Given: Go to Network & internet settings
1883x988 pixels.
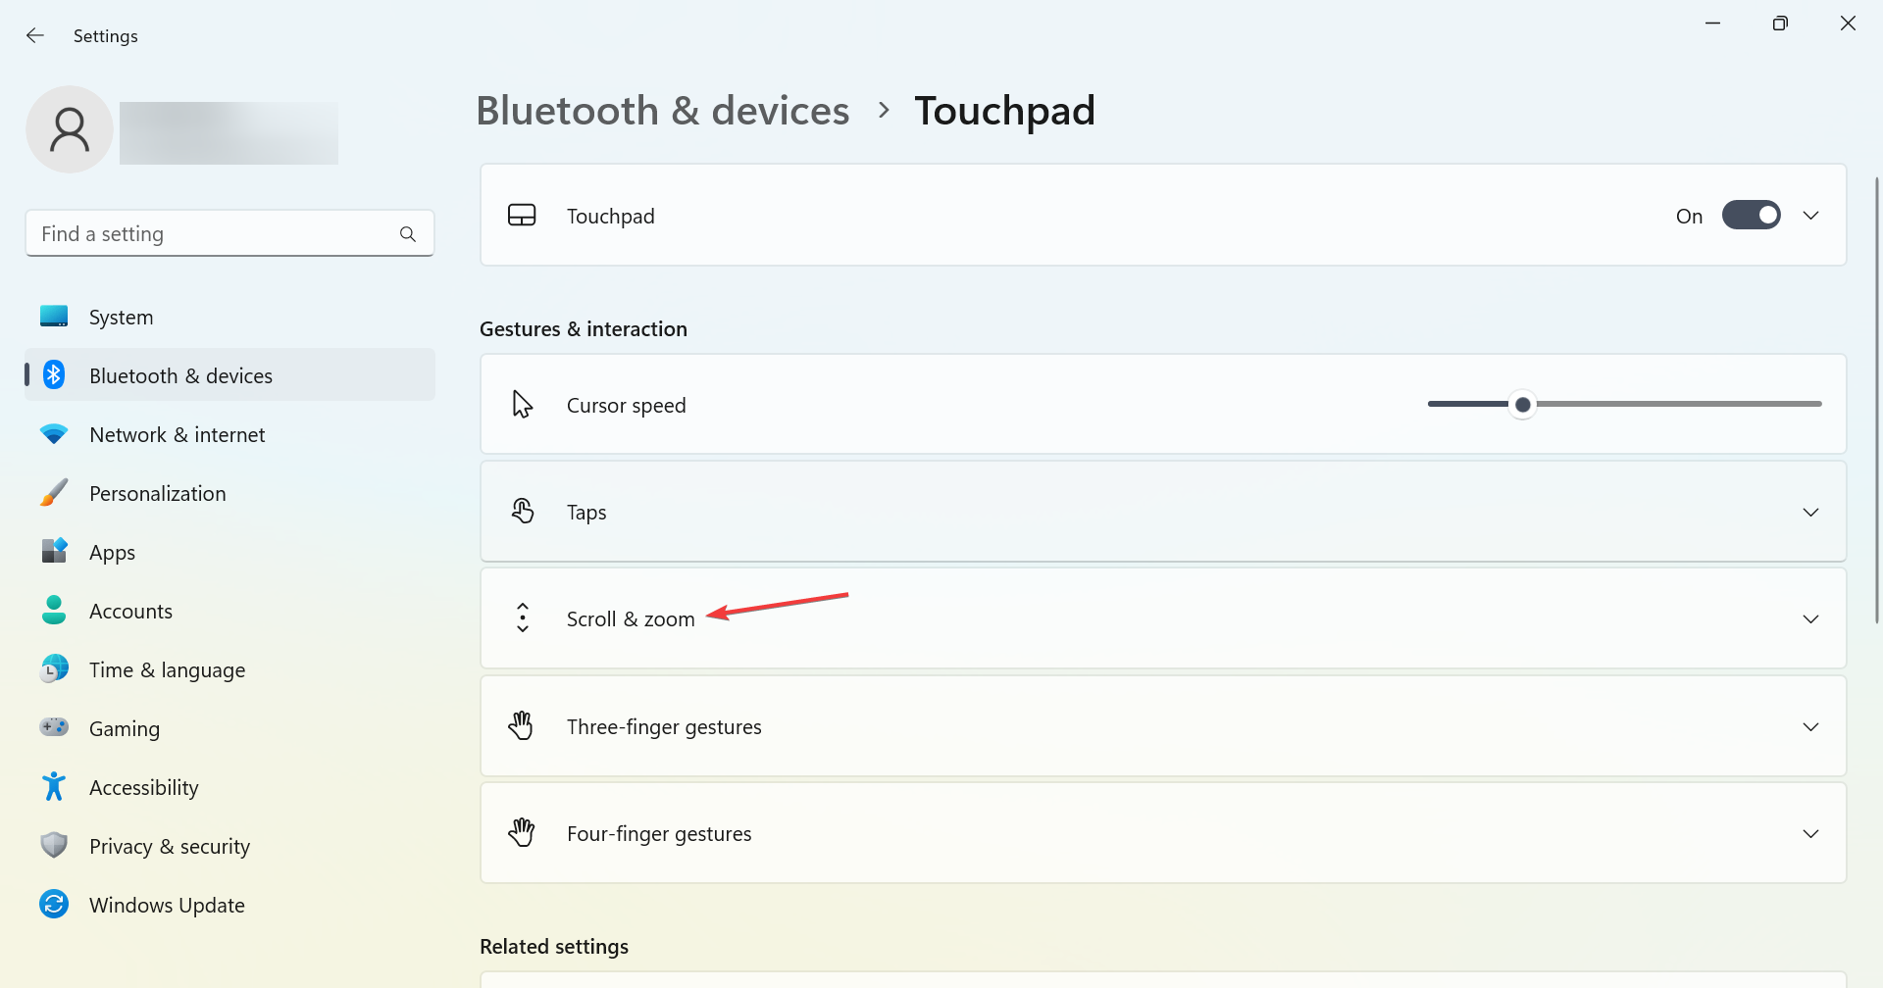Looking at the screenshot, I should [177, 435].
